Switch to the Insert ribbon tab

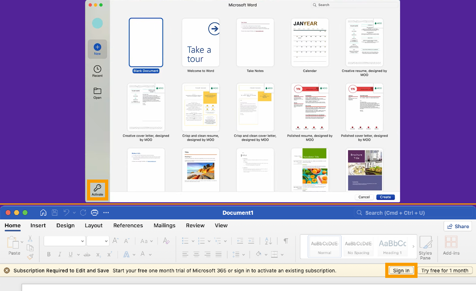38,226
